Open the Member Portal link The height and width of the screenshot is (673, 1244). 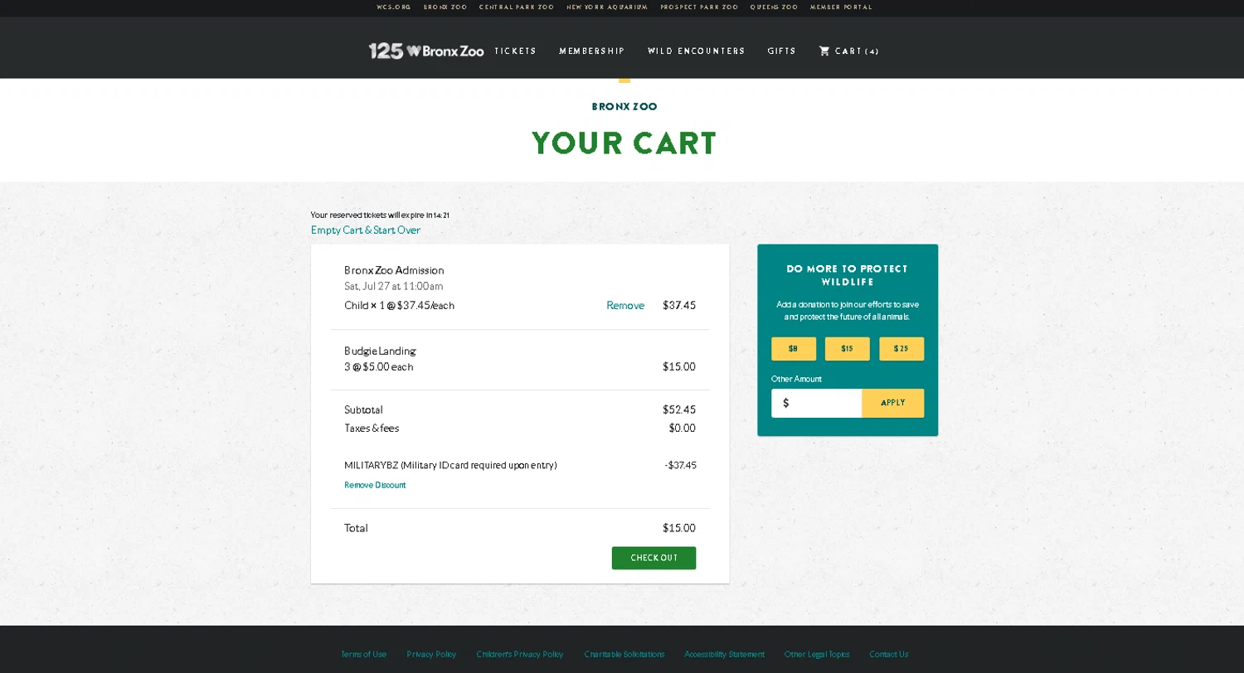841,7
